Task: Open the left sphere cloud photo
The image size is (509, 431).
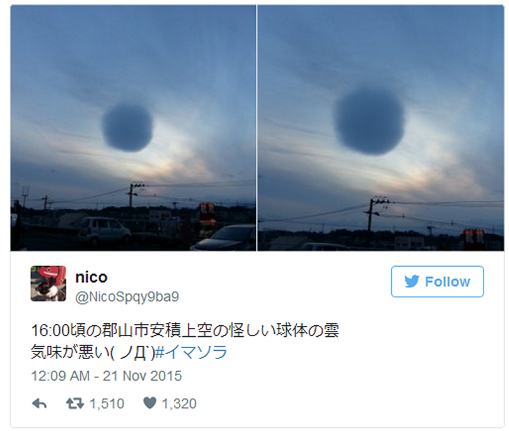Action: 133,127
